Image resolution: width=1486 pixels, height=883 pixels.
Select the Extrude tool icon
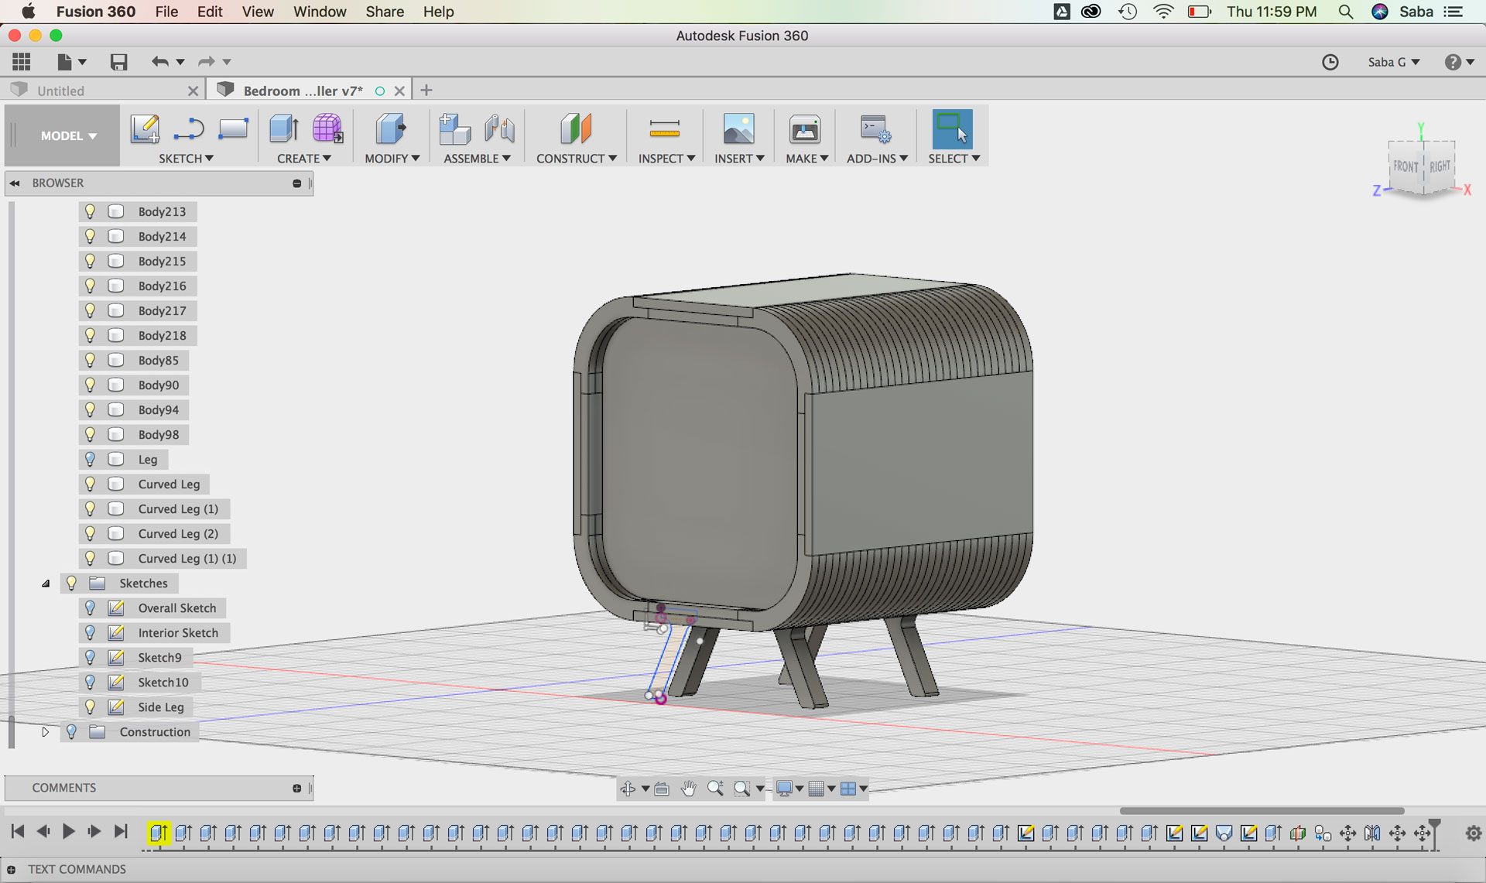(x=284, y=128)
